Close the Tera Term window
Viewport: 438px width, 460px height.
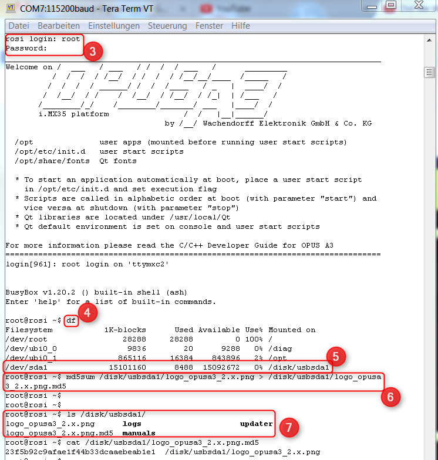tap(419, 5)
